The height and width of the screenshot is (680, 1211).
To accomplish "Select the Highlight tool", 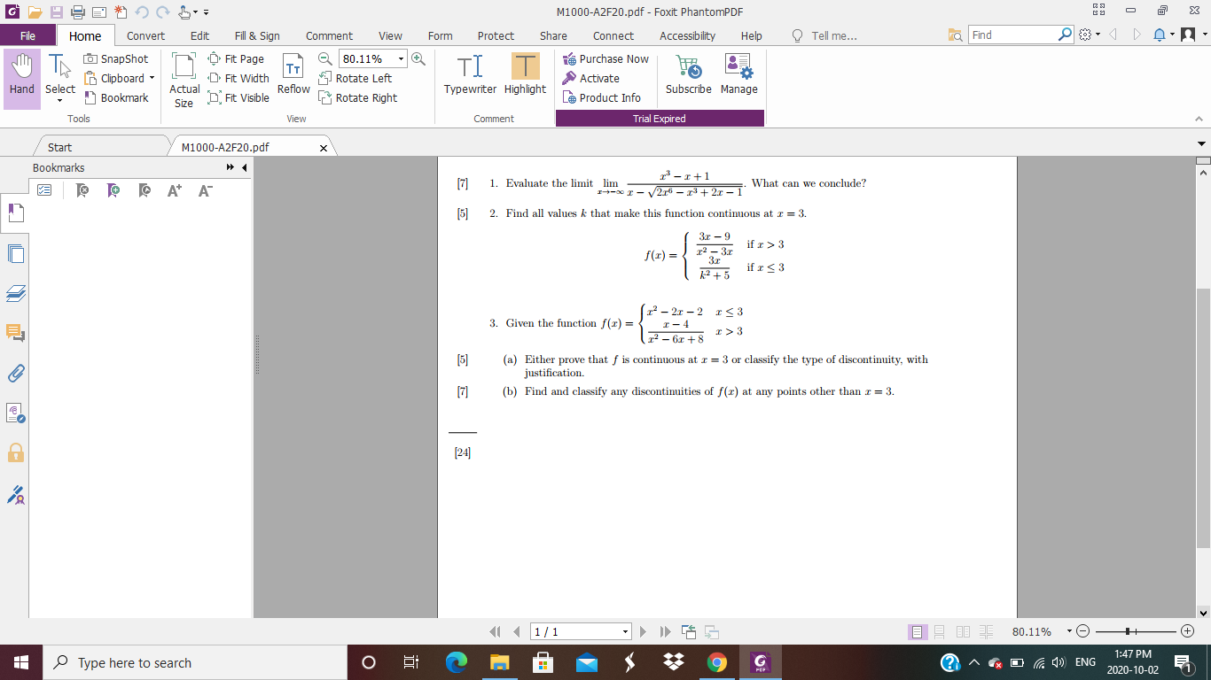I will click(524, 74).
